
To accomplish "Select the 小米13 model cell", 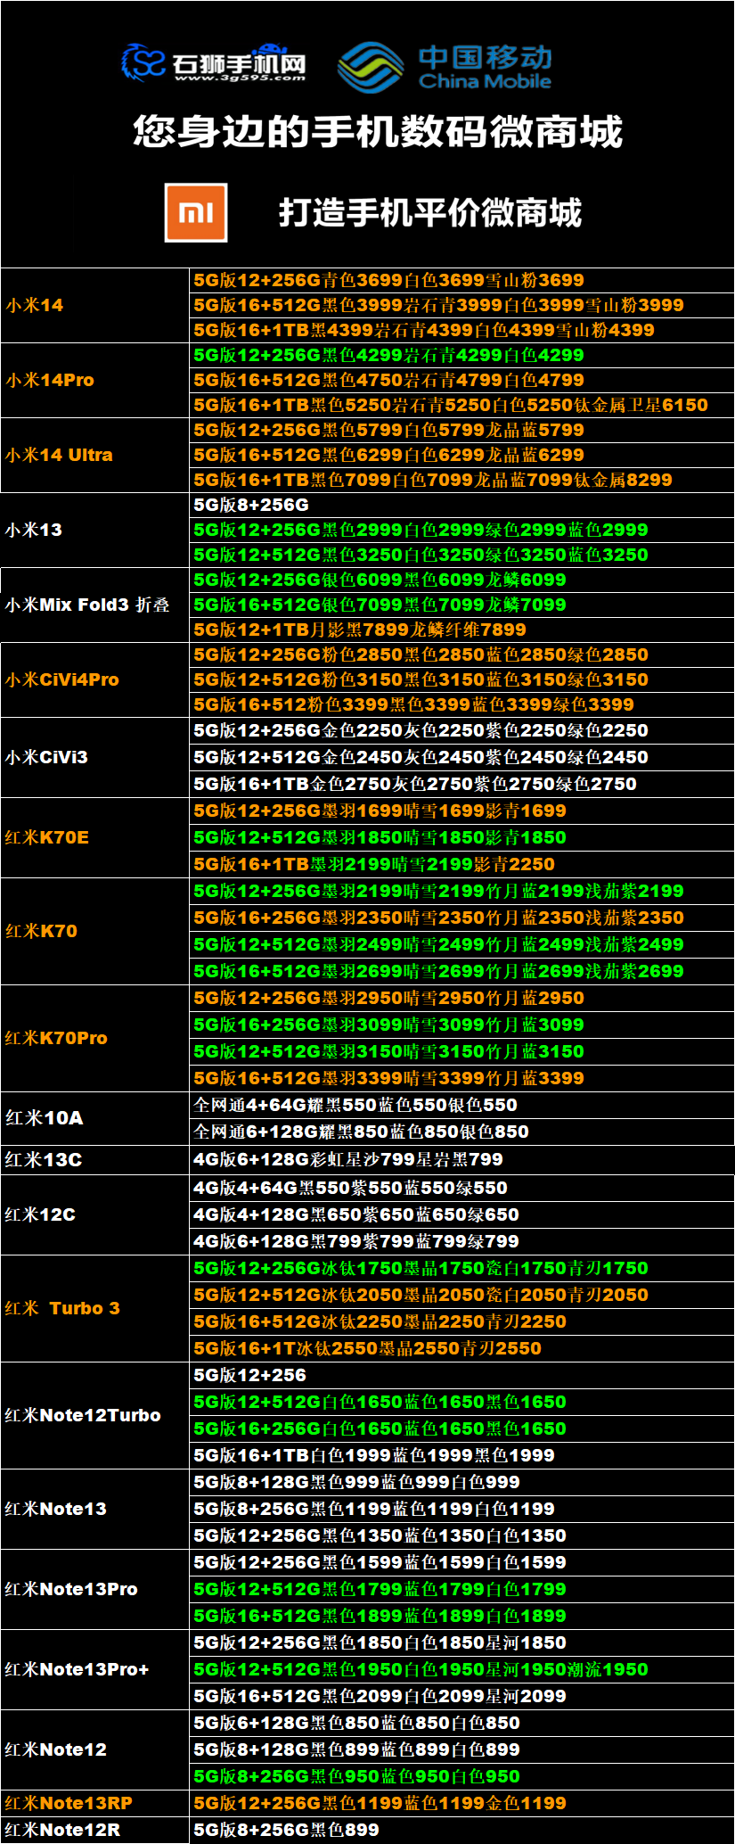I will coord(95,530).
